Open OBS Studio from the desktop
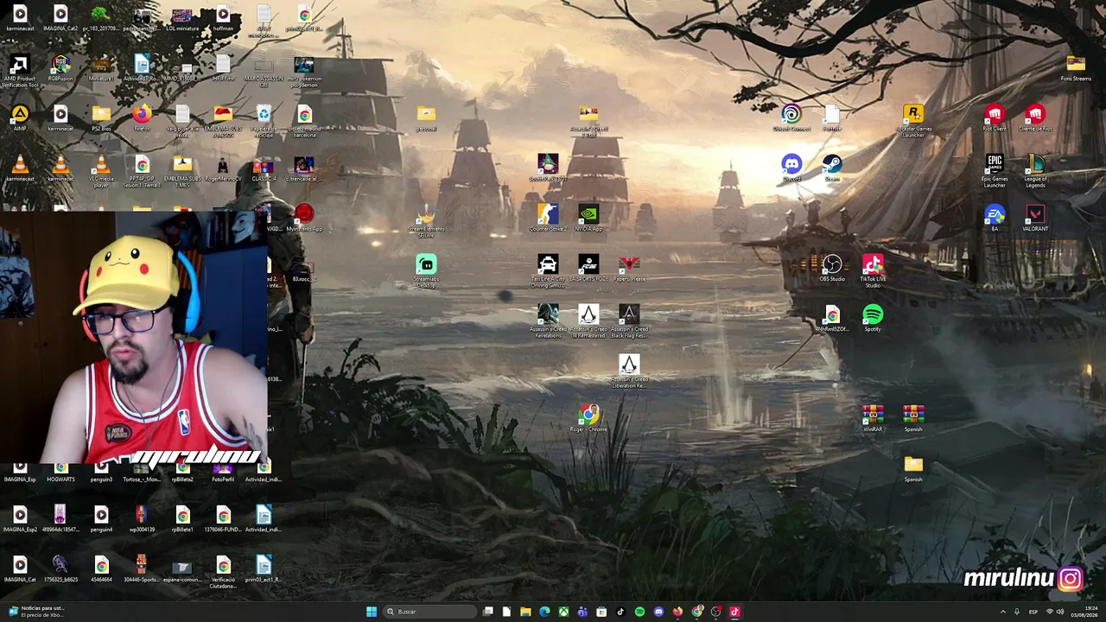1106x622 pixels. pos(832,268)
